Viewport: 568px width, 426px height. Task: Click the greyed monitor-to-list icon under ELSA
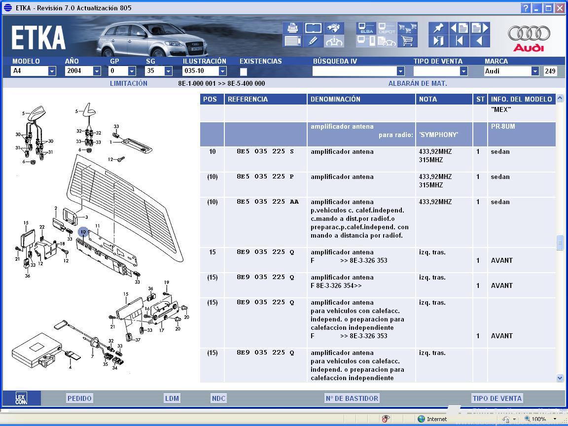366,41
